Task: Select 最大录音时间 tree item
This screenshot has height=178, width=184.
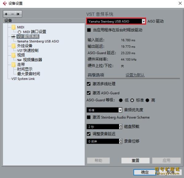Action: coord(29,74)
